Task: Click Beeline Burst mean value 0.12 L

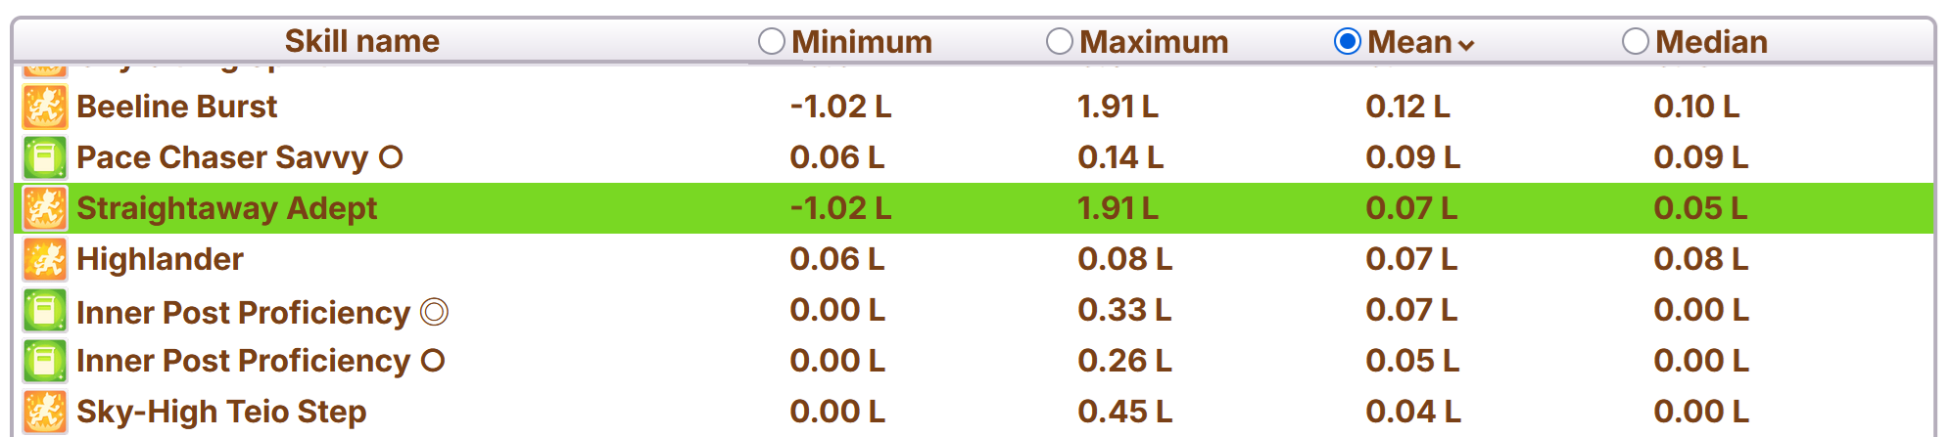Action: click(x=1407, y=107)
